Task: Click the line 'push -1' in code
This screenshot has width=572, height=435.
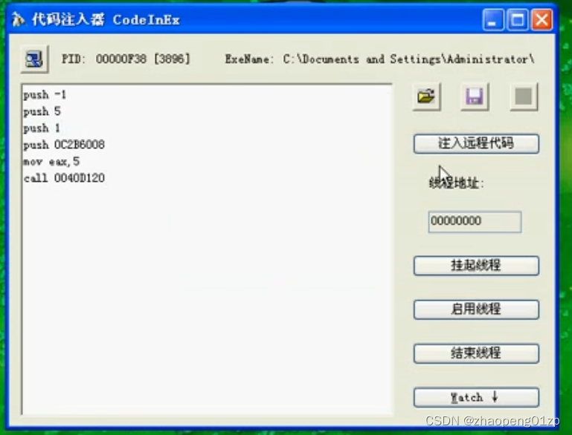Action: pos(45,95)
